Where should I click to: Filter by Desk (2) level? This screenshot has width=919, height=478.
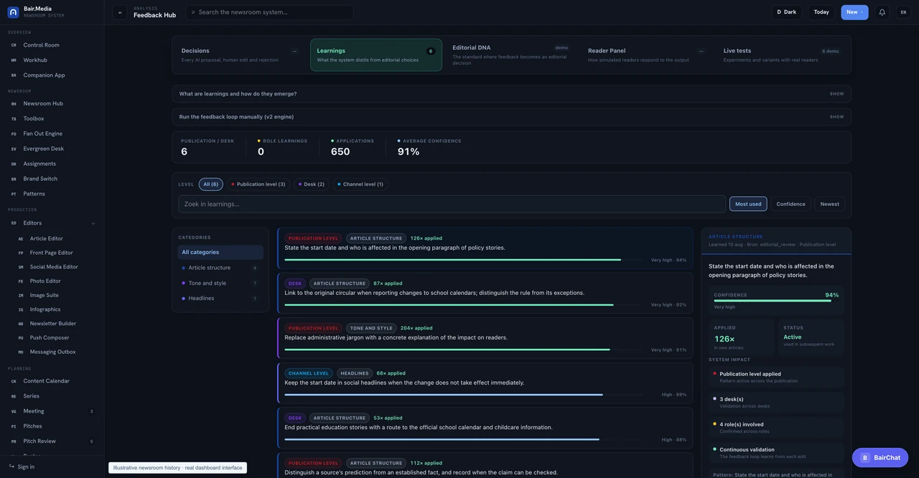312,184
